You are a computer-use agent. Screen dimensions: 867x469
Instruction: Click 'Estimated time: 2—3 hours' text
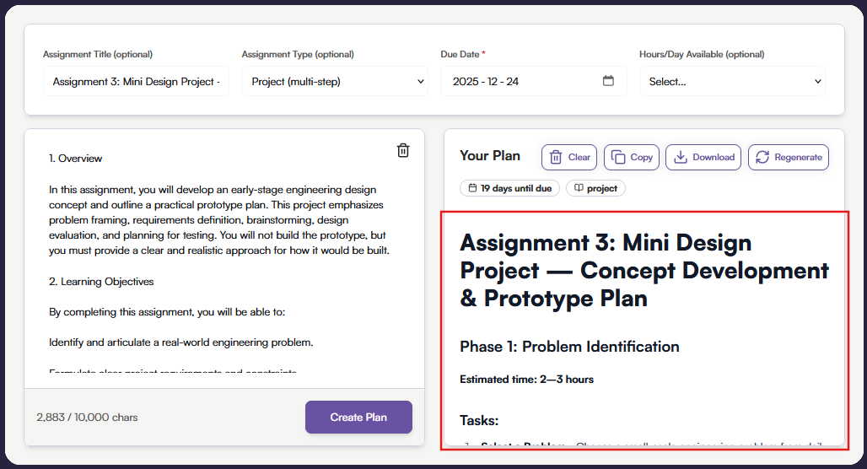coord(526,380)
